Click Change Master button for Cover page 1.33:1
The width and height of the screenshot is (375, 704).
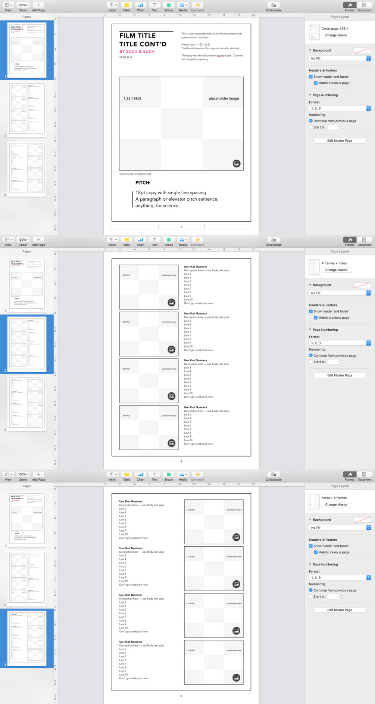coord(336,35)
